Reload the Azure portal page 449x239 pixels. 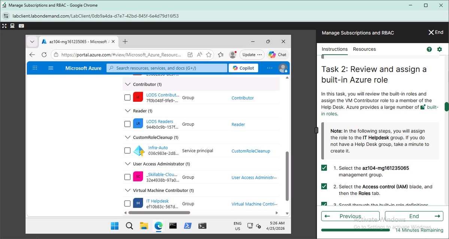[x=44, y=55]
